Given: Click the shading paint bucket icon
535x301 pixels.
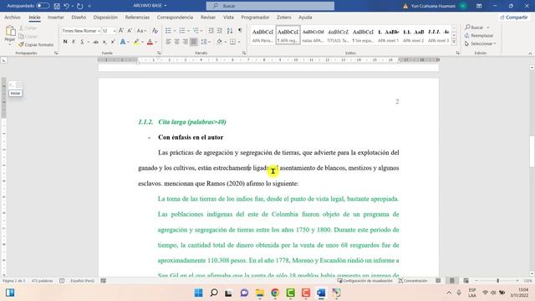Looking at the screenshot, I should 219,42.
